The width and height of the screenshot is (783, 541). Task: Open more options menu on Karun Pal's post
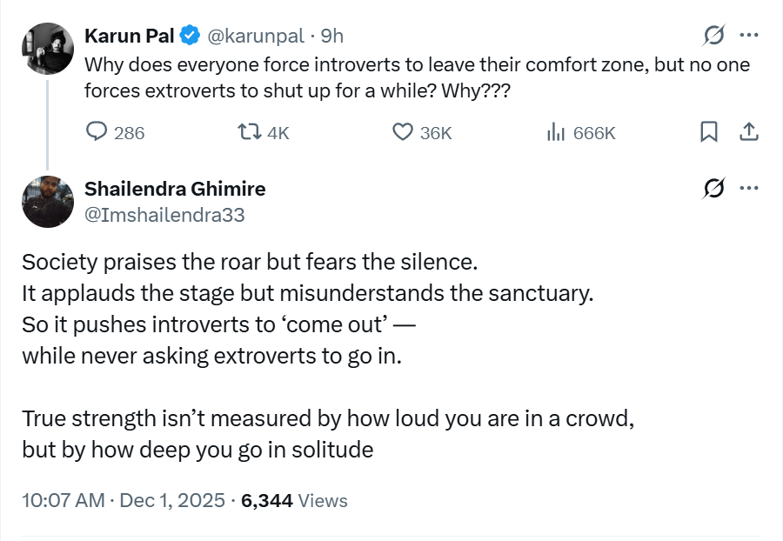pos(748,36)
